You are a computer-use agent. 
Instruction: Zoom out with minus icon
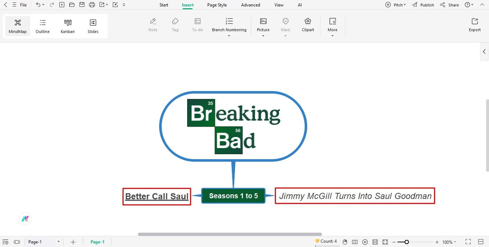[394, 242]
